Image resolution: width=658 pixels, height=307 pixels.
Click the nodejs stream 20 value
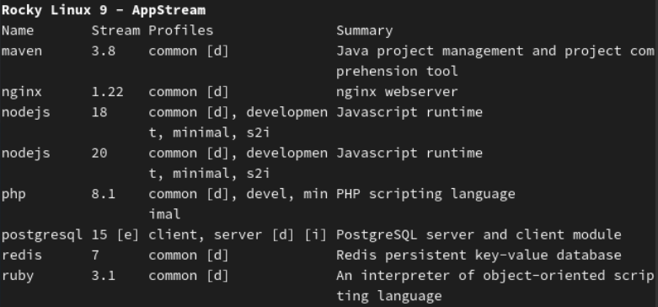99,153
